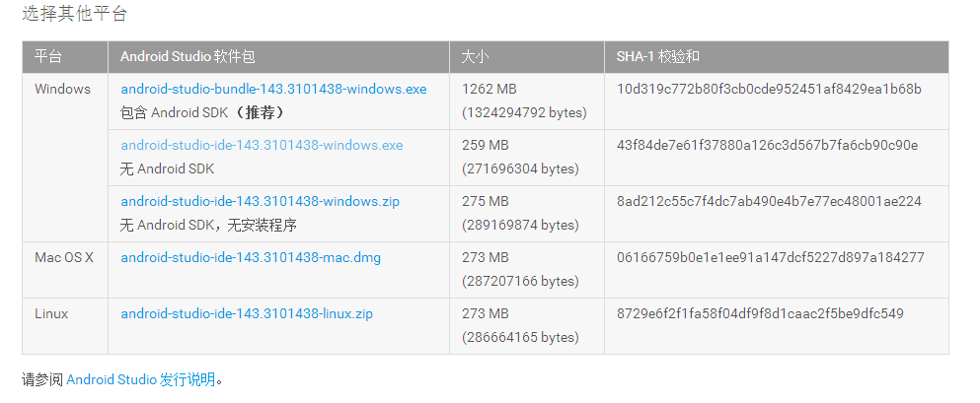Click the SHA-1 校验和 column header
The height and width of the screenshot is (403, 980).
(x=658, y=56)
